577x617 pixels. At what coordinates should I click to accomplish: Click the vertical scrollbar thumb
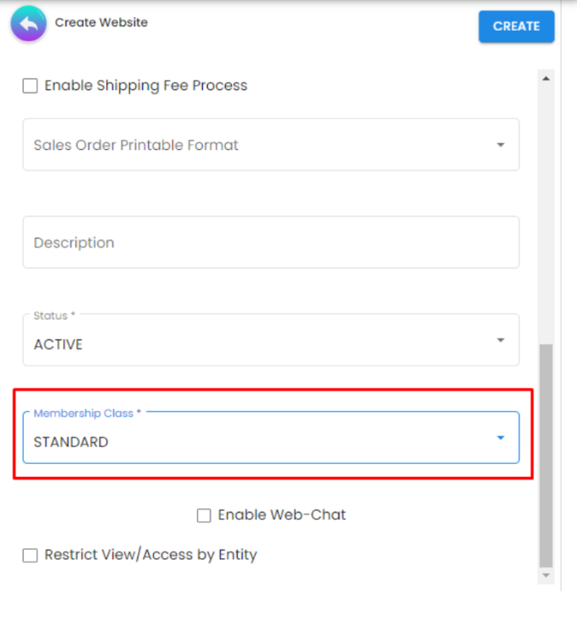click(x=546, y=454)
